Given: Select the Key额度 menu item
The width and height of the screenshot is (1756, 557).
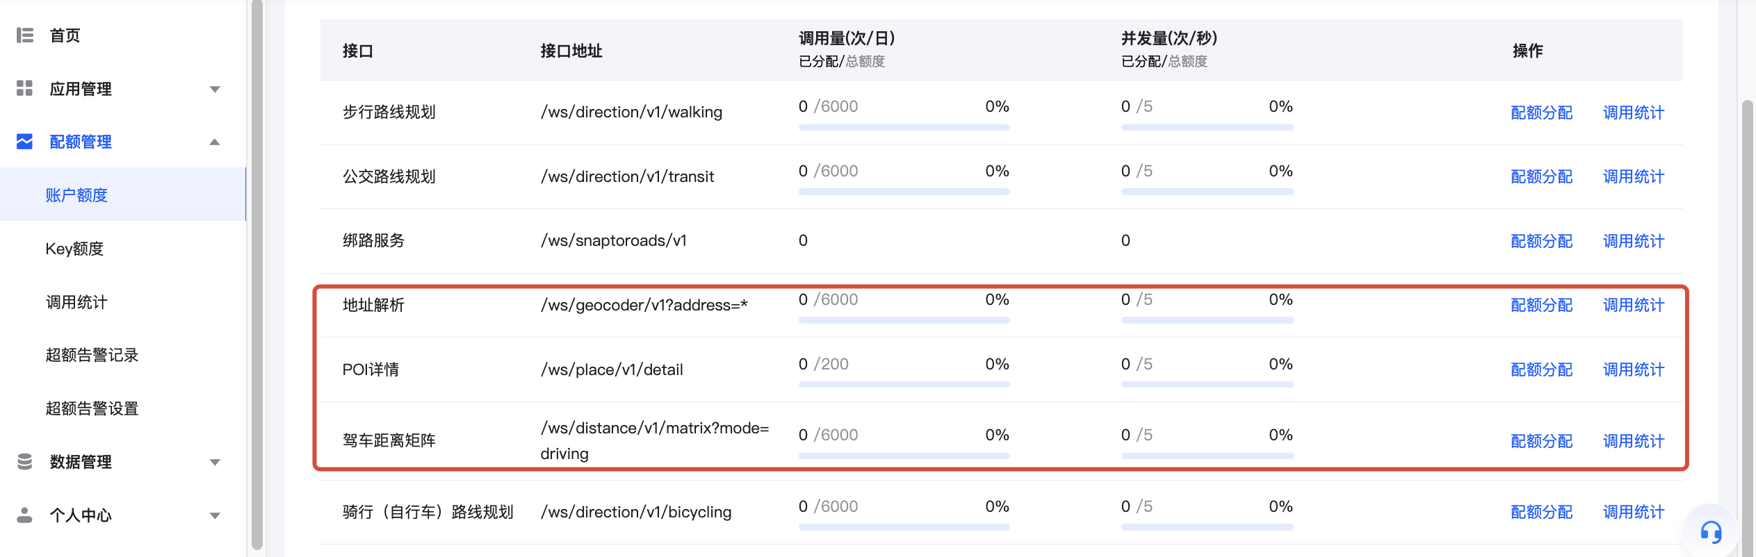Looking at the screenshot, I should [x=74, y=249].
